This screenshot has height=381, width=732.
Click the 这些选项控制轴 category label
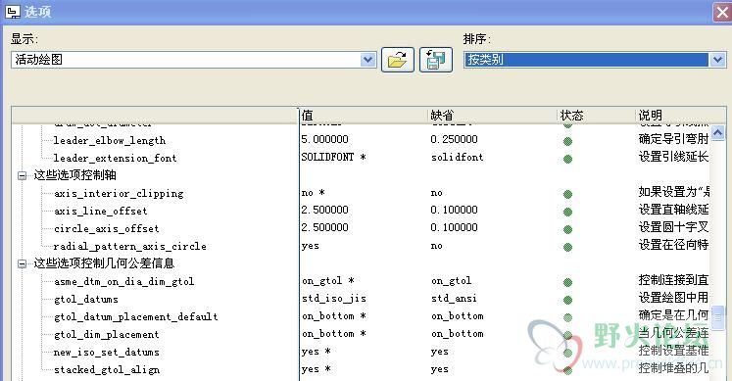(74, 175)
